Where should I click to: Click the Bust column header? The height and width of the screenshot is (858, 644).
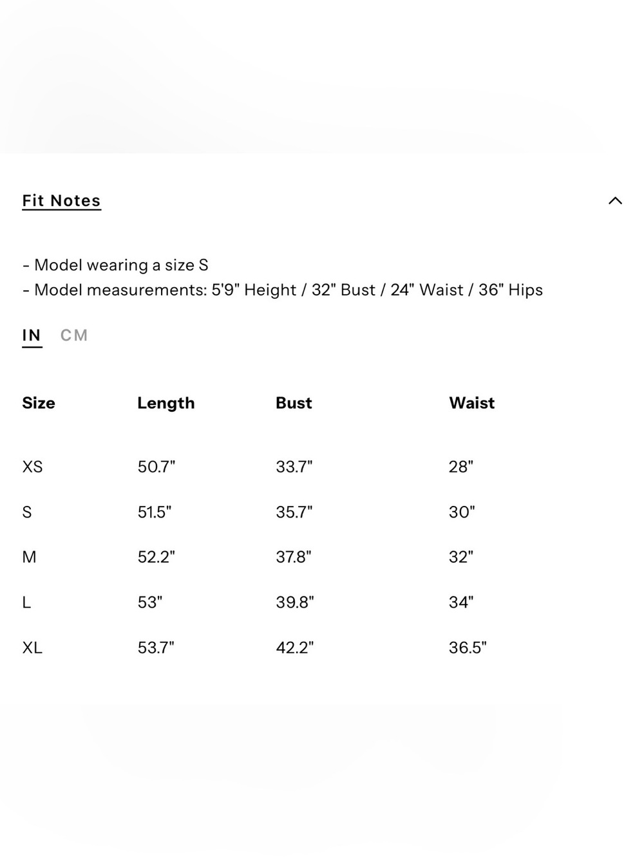pyautogui.click(x=294, y=403)
